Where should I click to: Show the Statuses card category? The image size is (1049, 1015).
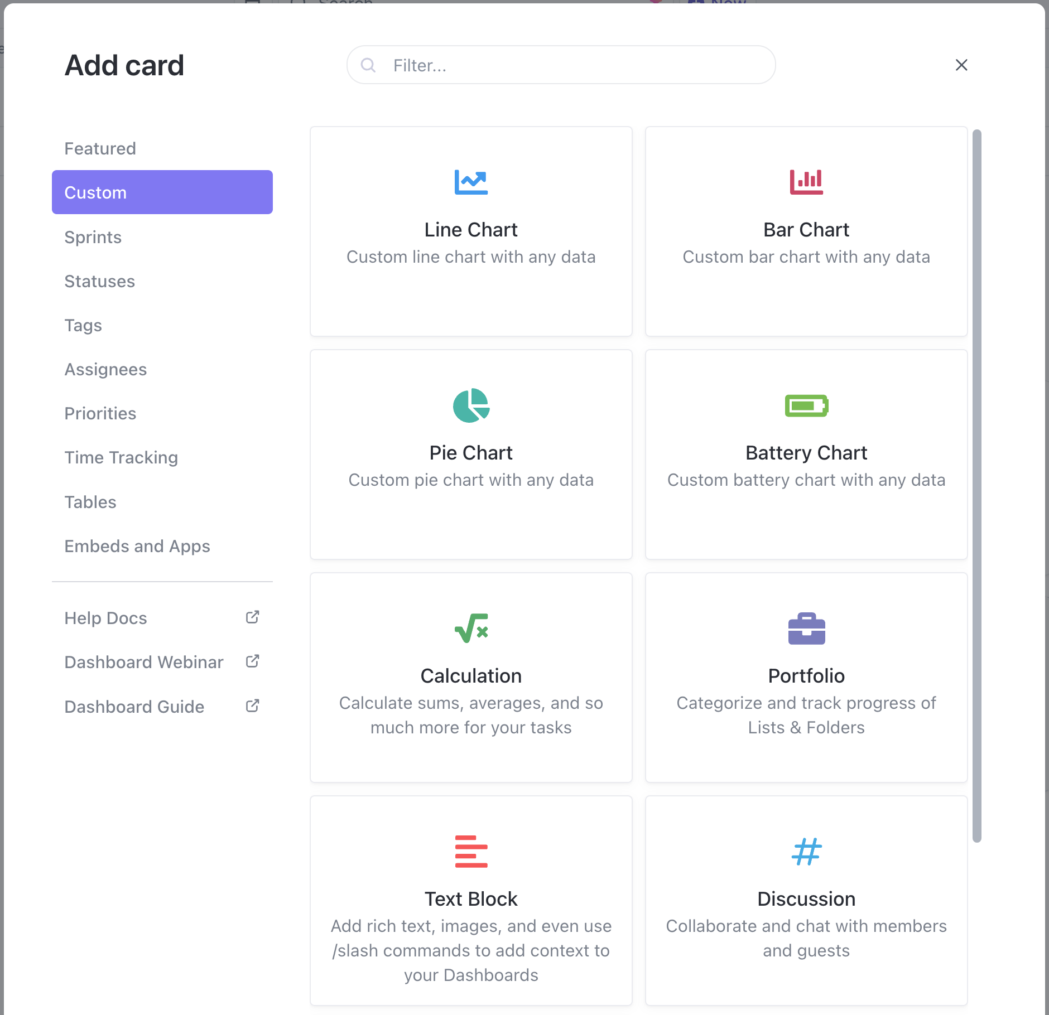pos(100,281)
